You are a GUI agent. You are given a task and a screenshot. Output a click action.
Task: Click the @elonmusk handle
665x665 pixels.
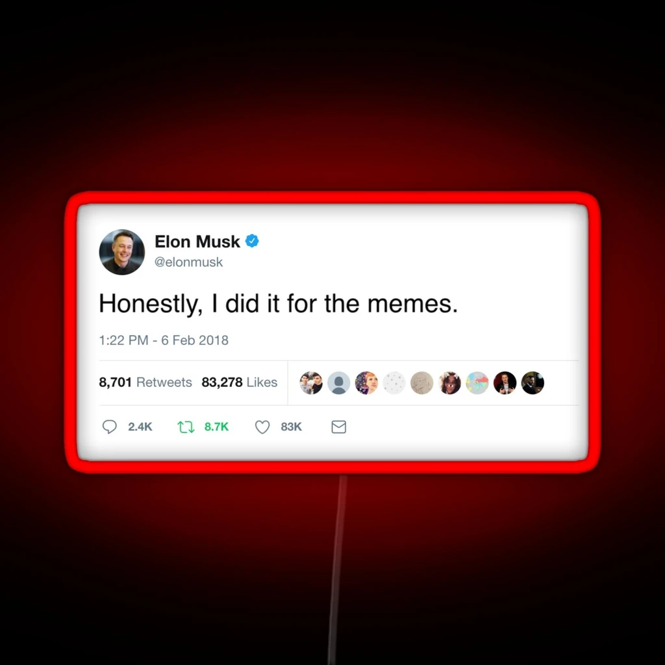(188, 262)
